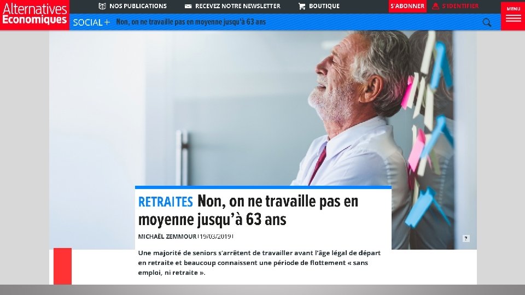Click the shopping cart Boutique icon

pos(302,6)
